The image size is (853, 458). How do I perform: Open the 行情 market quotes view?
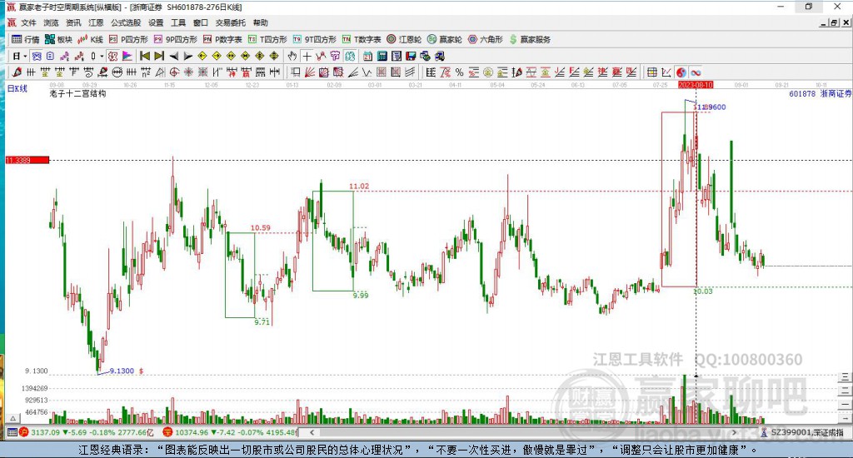(x=26, y=39)
